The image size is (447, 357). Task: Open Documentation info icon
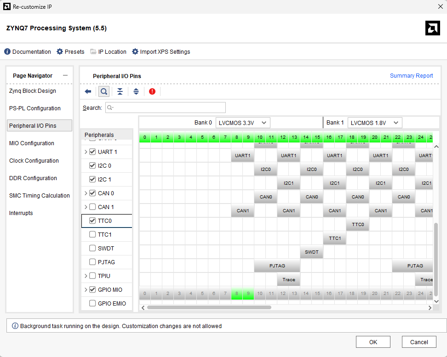tap(7, 52)
